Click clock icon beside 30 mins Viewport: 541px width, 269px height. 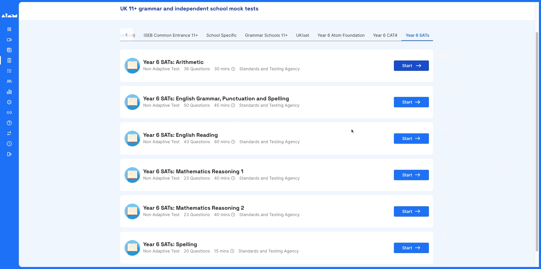coord(233,69)
